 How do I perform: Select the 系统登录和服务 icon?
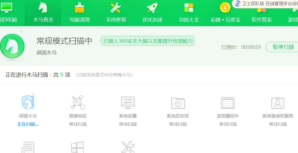pos(278,102)
